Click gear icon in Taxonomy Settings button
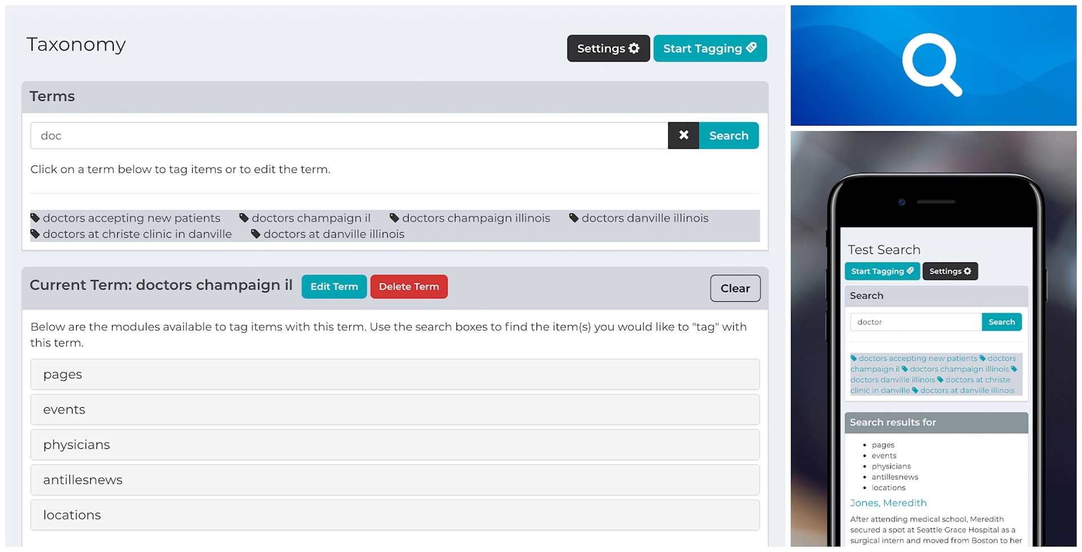Image resolution: width=1082 pixels, height=552 pixels. coord(634,48)
